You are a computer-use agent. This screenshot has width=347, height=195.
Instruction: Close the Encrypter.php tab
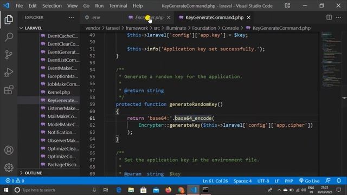click(169, 17)
